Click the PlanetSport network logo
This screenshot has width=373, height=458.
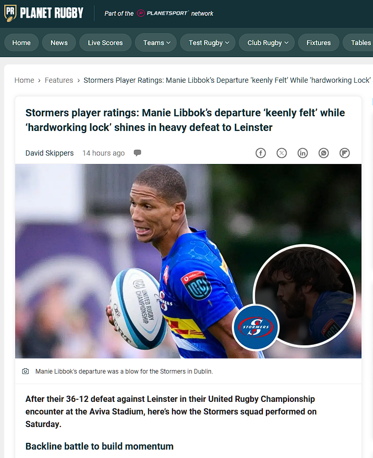click(163, 14)
